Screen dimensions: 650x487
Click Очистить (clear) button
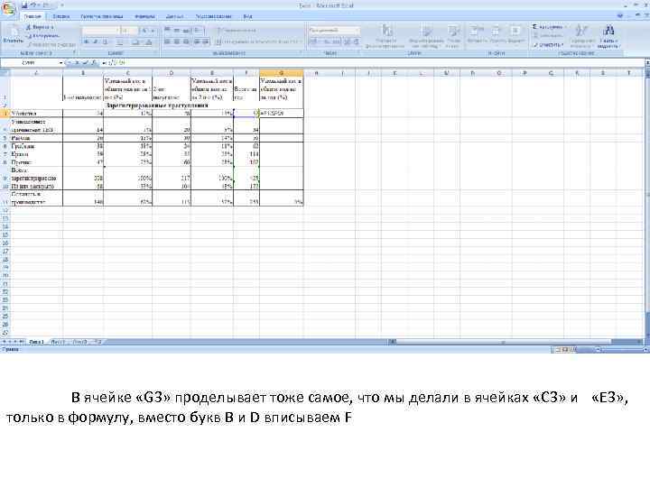(549, 44)
